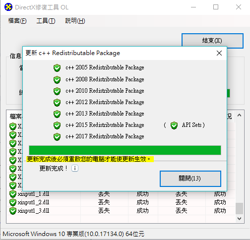Click the 結束(X) button
This screenshot has height=240, width=250.
click(212, 41)
